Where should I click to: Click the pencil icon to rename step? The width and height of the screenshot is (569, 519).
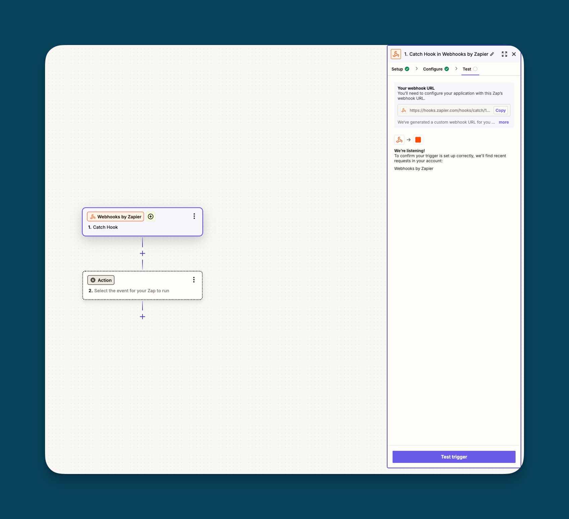click(x=492, y=54)
